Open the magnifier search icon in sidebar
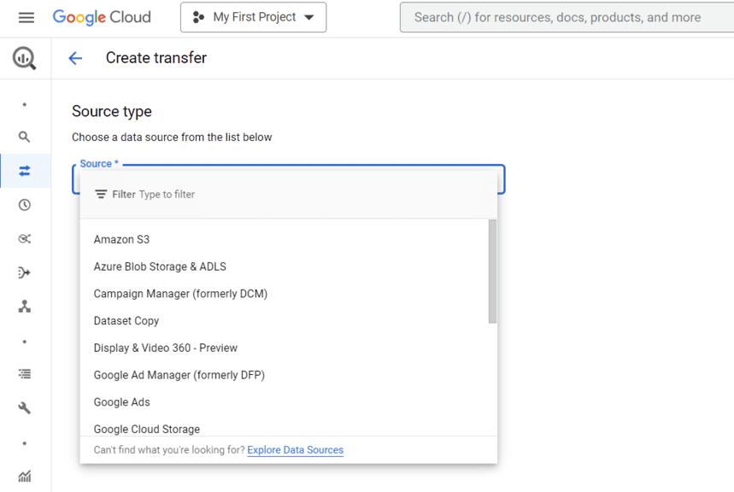The height and width of the screenshot is (492, 734). [x=24, y=137]
